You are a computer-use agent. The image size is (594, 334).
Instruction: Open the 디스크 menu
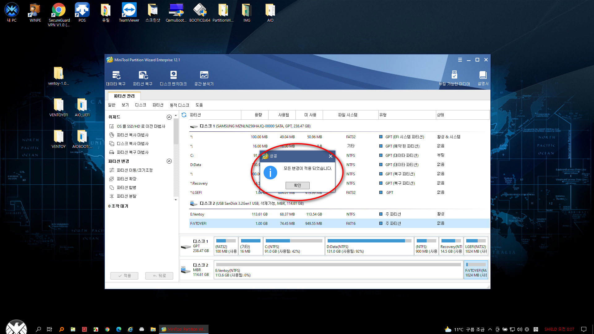(x=140, y=105)
